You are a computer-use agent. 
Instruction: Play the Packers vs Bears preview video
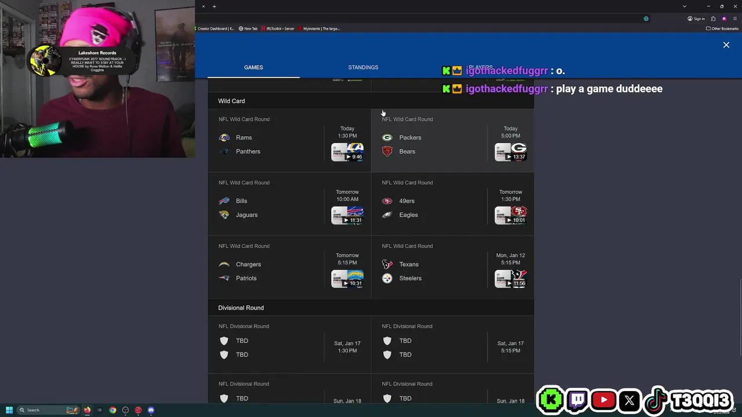511,152
